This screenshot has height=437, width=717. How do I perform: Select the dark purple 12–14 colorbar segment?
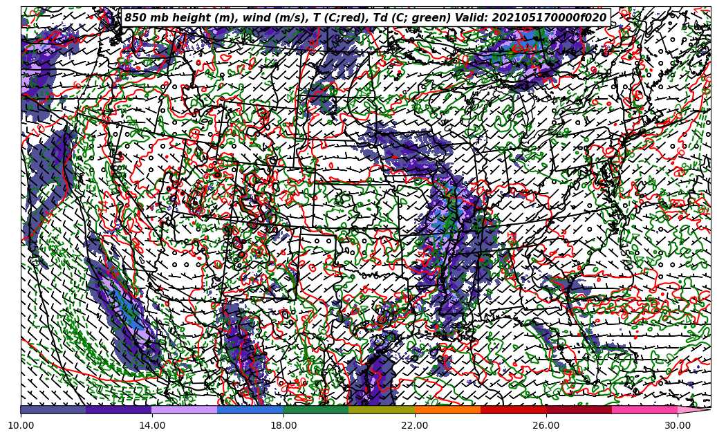pyautogui.click(x=119, y=409)
